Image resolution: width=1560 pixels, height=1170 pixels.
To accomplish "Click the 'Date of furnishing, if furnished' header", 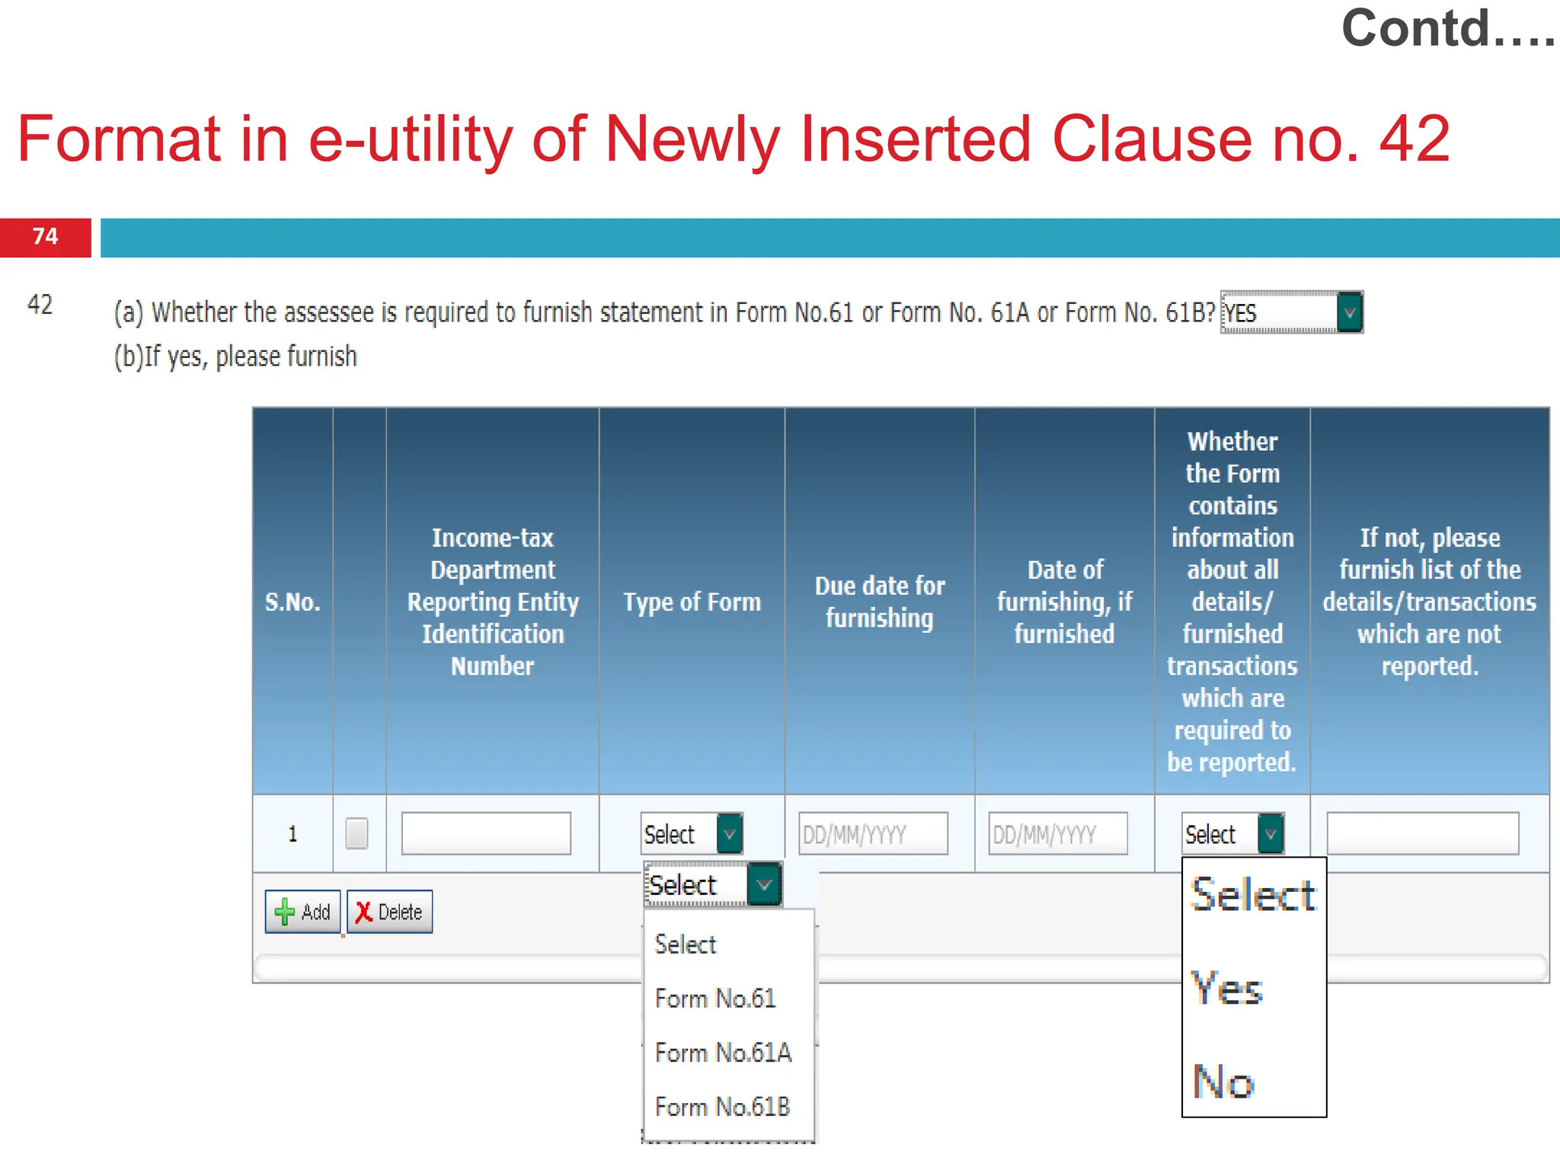I will 1064,602.
